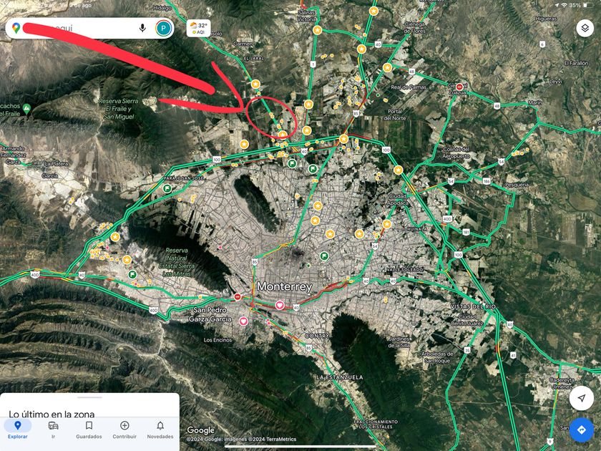Tap the Reserva Sierra El Fraile park marker
This screenshot has width=601, height=451.
point(26,109)
